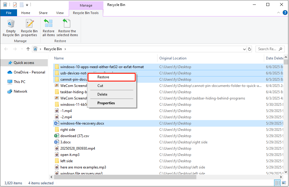Click Restore in the context menu
The width and height of the screenshot is (289, 187).
pos(103,77)
